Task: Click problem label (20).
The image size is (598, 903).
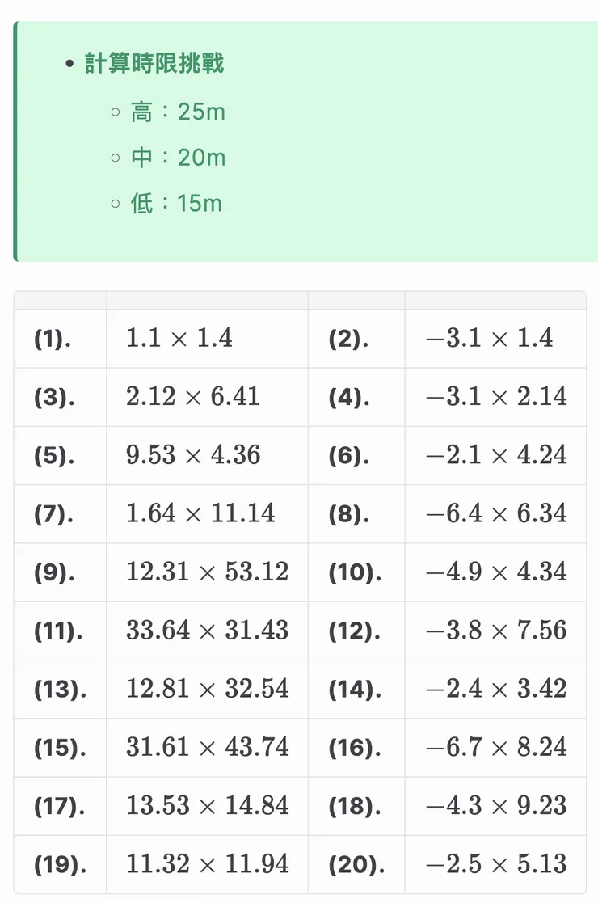Action: 355,865
